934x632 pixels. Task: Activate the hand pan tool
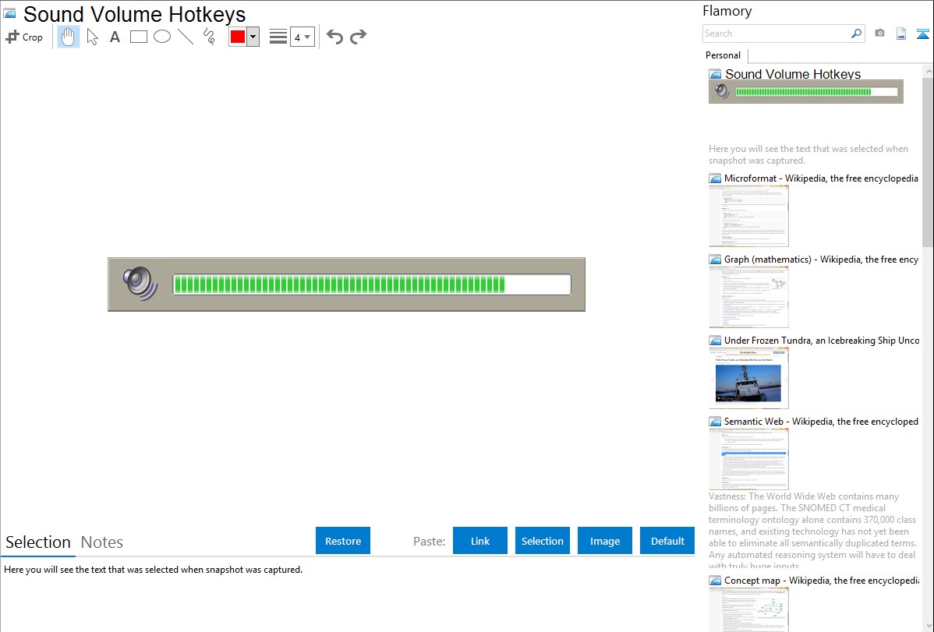click(x=68, y=37)
